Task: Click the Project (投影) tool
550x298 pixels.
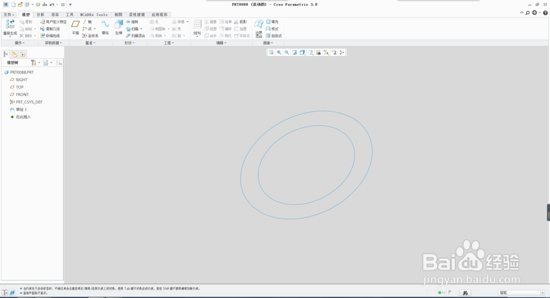Action: [241, 22]
